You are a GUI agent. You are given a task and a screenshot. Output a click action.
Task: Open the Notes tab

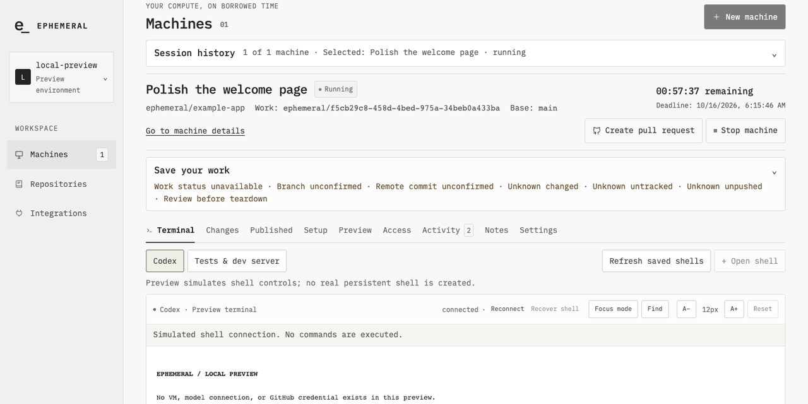click(x=497, y=230)
